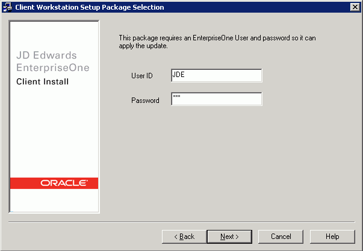Viewport: 363px width, 251px height.
Task: Close the Package Selection dialog
Action: pyautogui.click(x=355, y=7)
